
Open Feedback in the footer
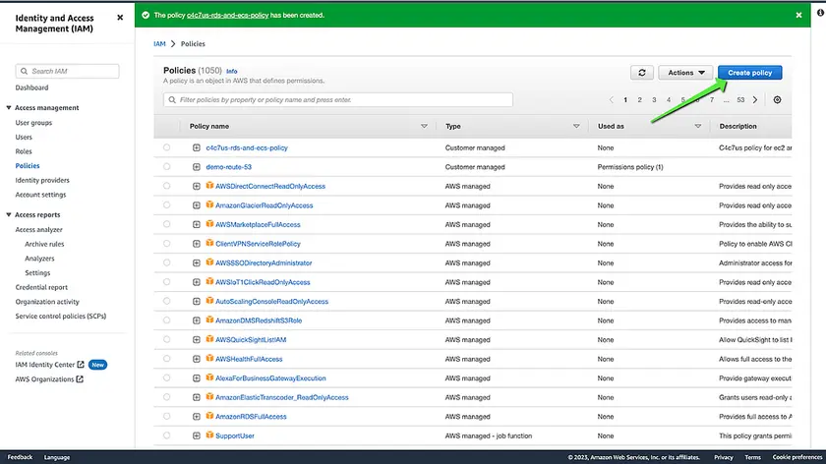(x=20, y=457)
